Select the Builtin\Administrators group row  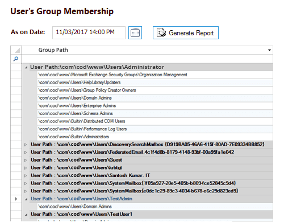155,137
